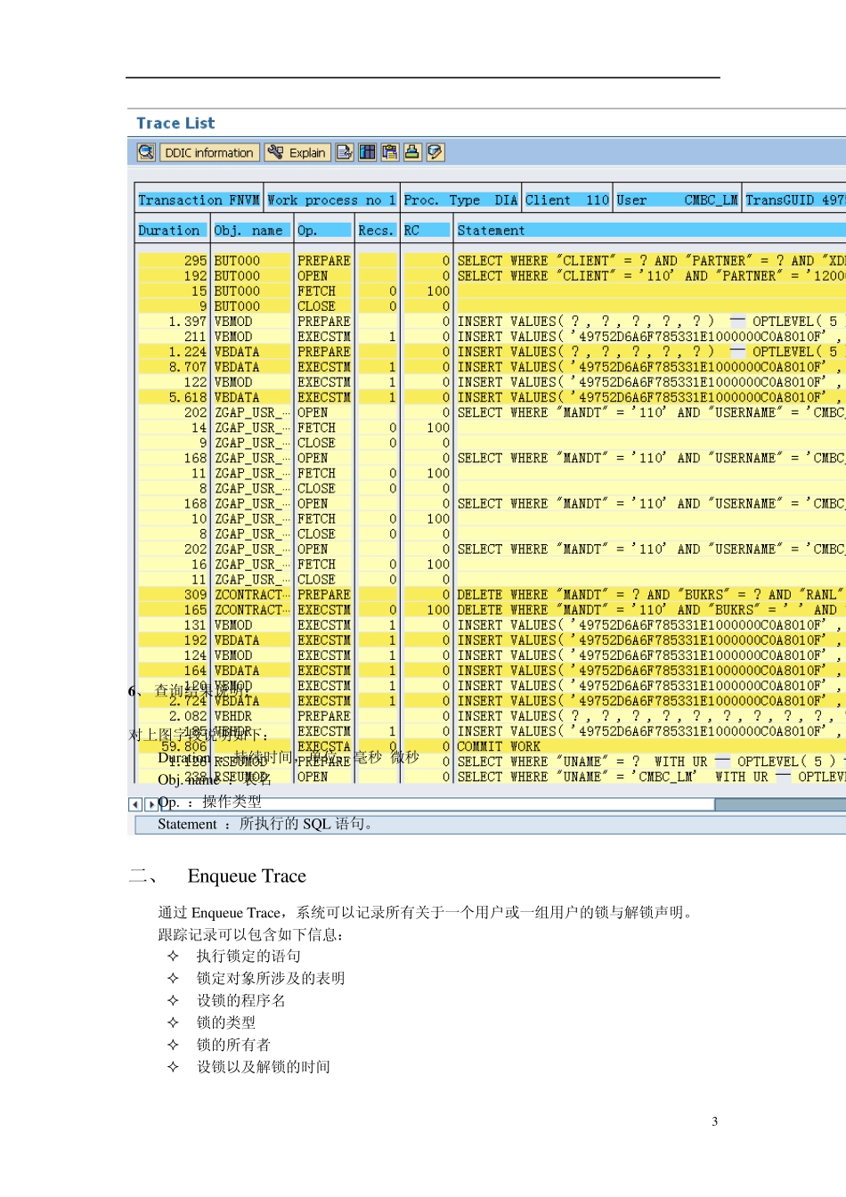The width and height of the screenshot is (846, 1197).
Task: Click the INSERT VALUES statement in 1.397 row
Action: (x=650, y=322)
